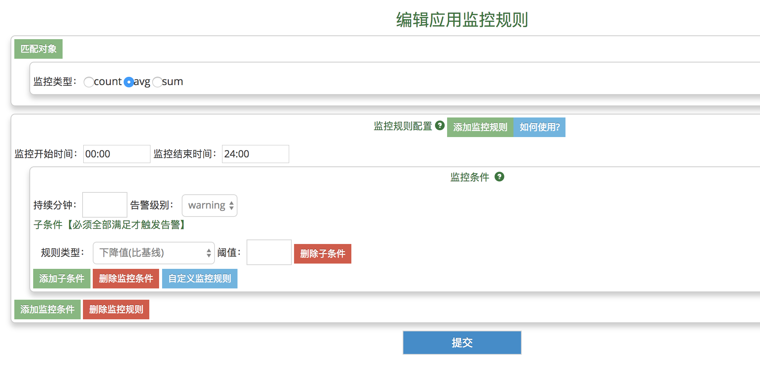760x369 pixels.
Task: Open the 告警级别 warning level dropdown
Action: (x=209, y=205)
